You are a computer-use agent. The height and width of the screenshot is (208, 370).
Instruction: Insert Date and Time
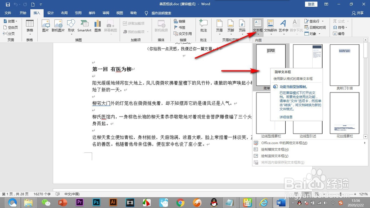[315, 27]
